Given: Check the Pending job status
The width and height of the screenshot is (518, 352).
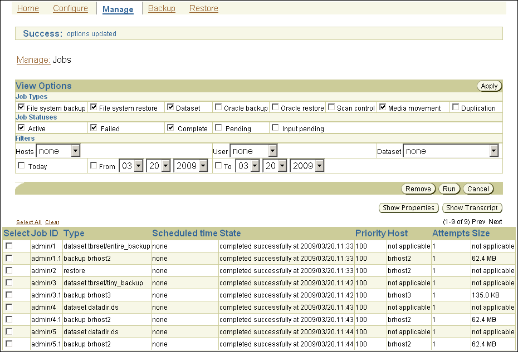Looking at the screenshot, I should [x=218, y=127].
